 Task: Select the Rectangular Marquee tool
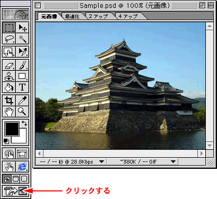9,28
